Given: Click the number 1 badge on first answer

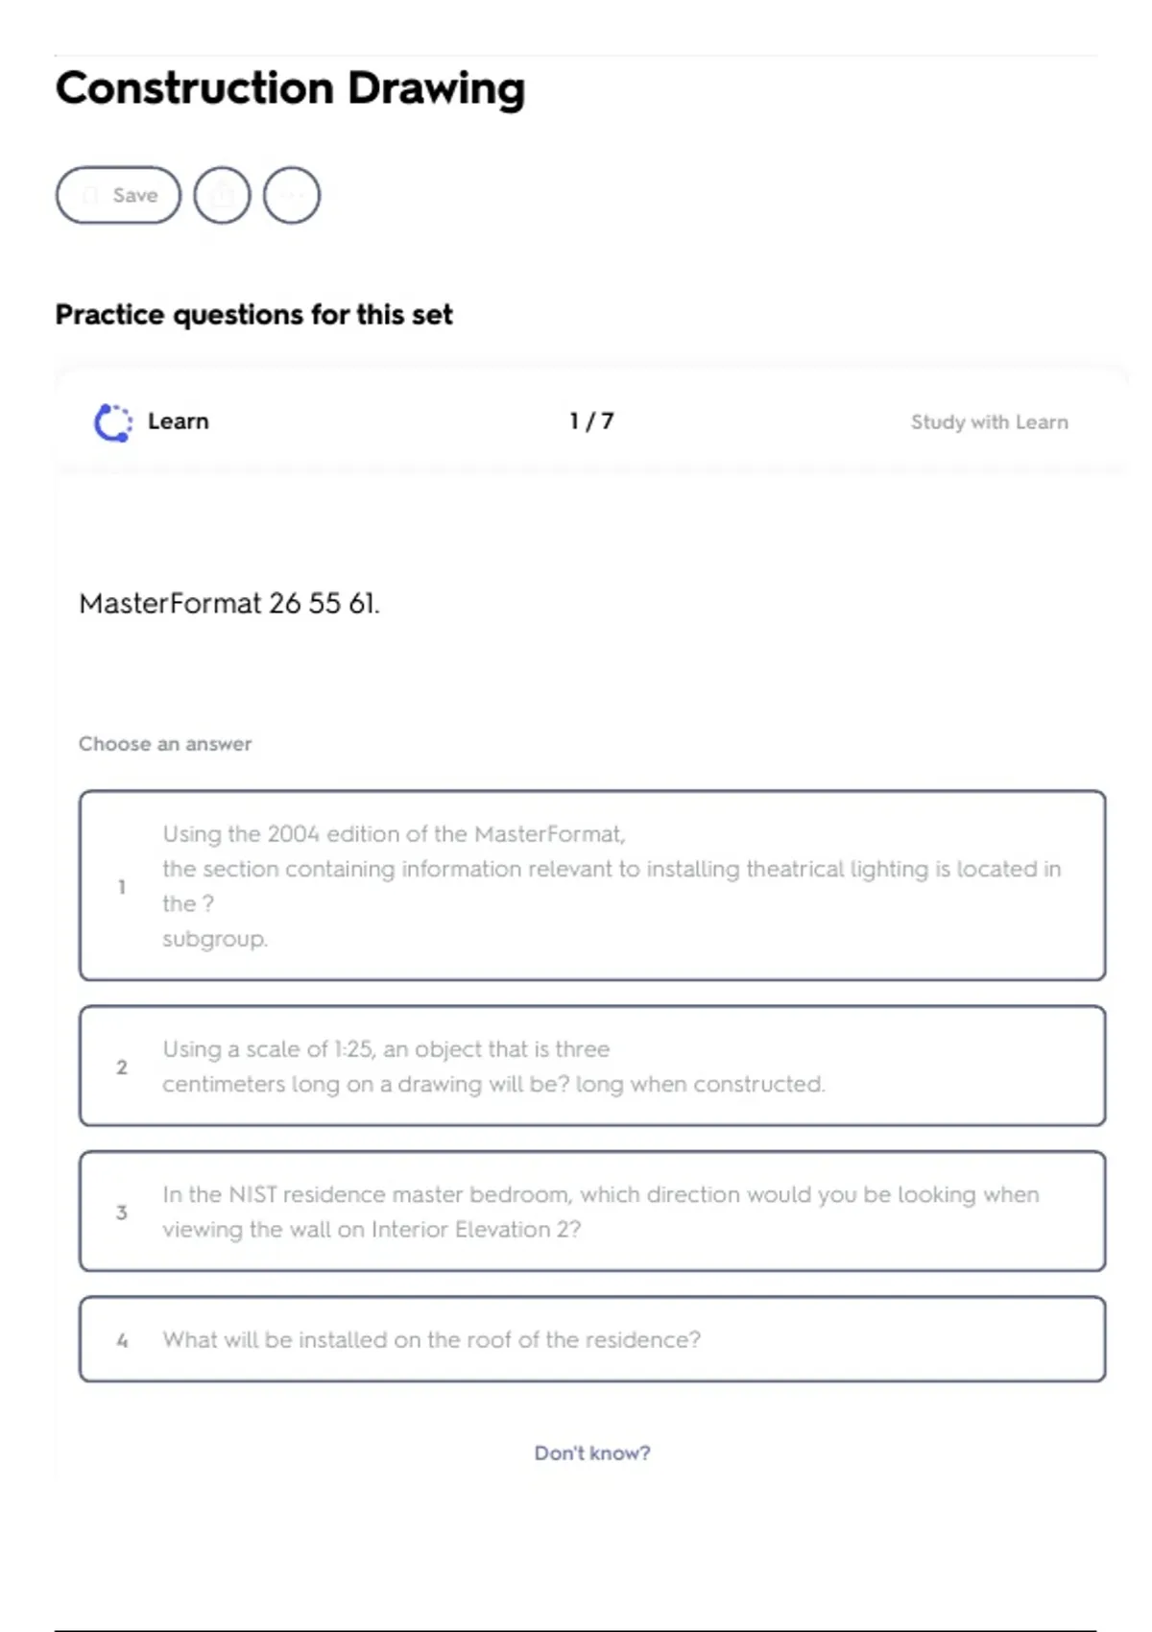Looking at the screenshot, I should [122, 887].
